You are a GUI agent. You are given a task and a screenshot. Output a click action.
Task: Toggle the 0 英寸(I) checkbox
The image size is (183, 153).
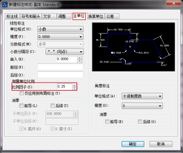(53, 129)
